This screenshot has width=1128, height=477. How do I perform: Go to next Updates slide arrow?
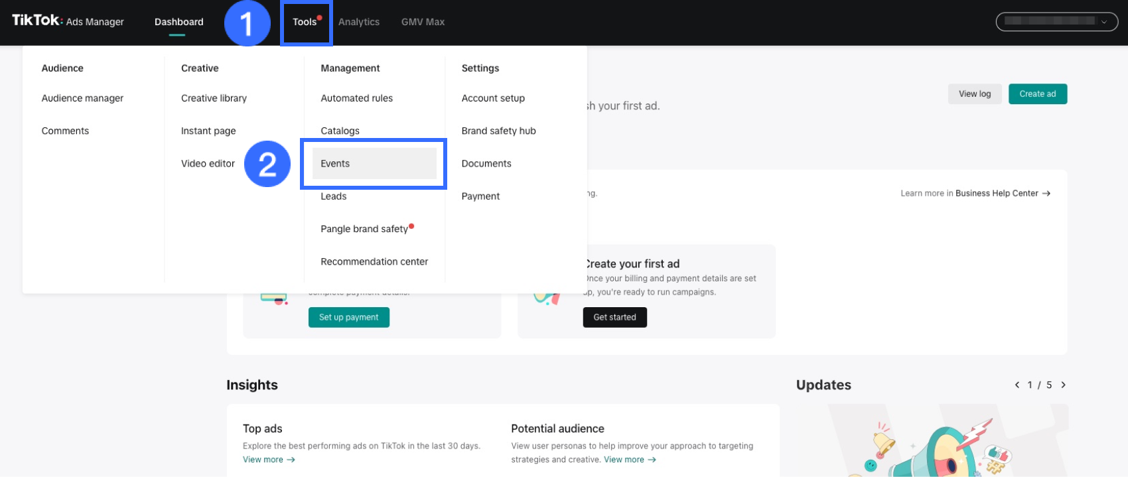tap(1063, 385)
